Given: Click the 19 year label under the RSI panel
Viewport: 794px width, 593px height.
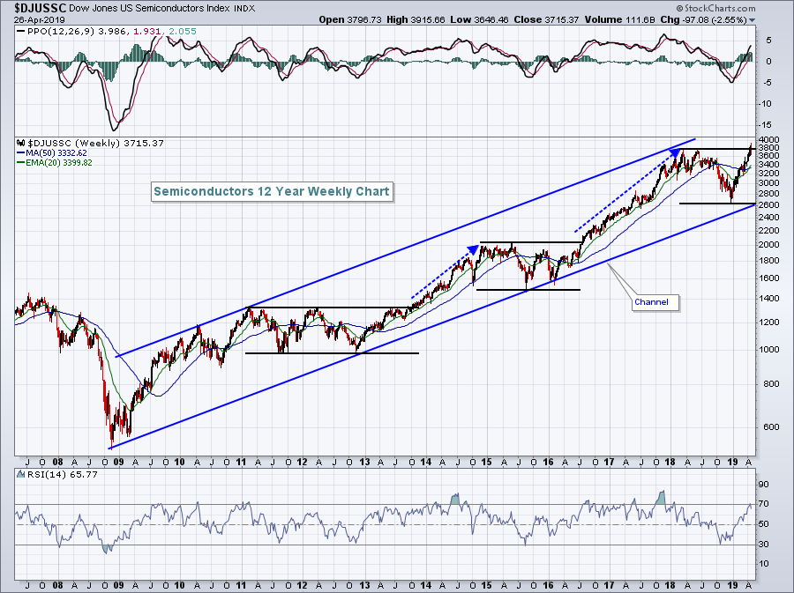Looking at the screenshot, I should (733, 585).
